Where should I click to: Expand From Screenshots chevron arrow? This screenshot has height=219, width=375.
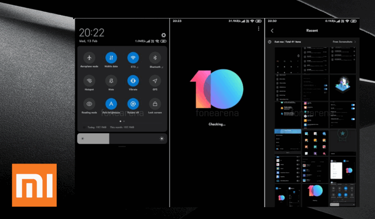[355, 42]
